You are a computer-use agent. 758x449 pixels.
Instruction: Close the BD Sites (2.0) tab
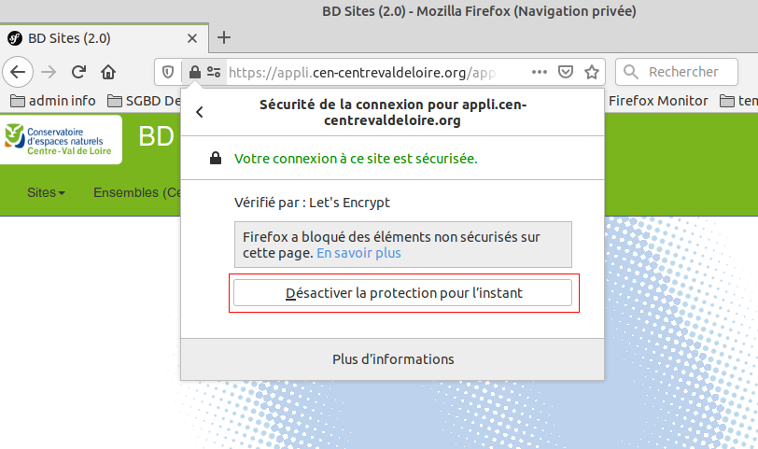(192, 38)
